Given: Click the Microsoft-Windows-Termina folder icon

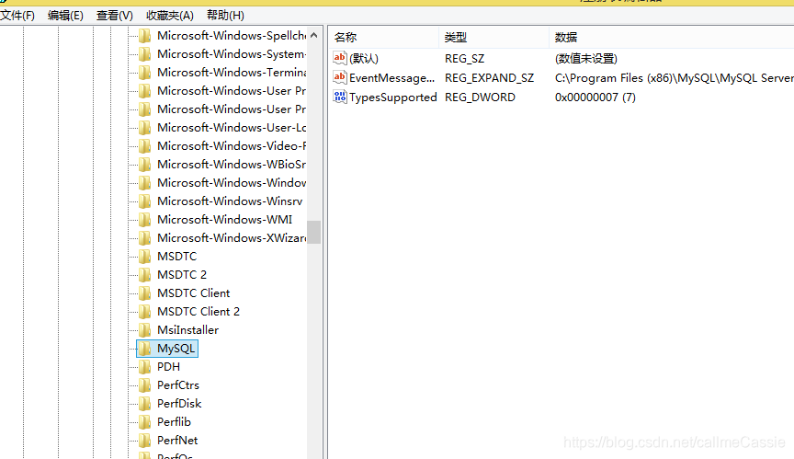Looking at the screenshot, I should (145, 73).
